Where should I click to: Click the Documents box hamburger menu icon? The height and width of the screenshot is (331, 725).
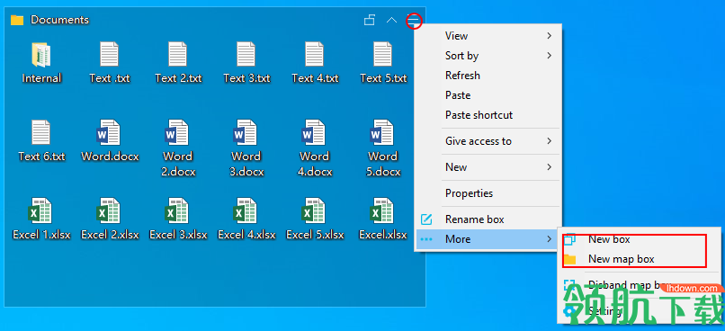[414, 21]
